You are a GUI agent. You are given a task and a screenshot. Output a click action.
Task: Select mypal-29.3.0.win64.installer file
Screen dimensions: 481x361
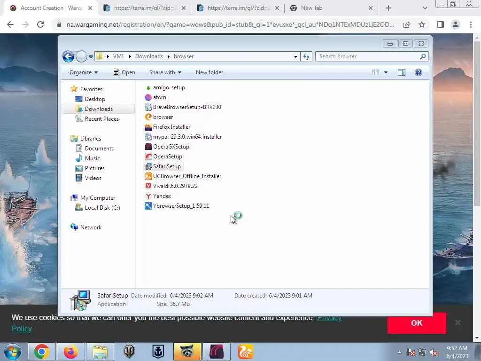[x=184, y=137]
